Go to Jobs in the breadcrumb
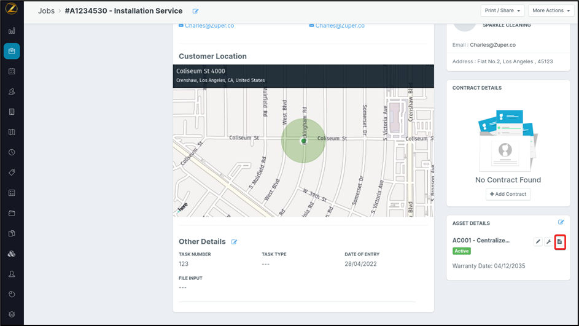The image size is (579, 326). tap(46, 11)
